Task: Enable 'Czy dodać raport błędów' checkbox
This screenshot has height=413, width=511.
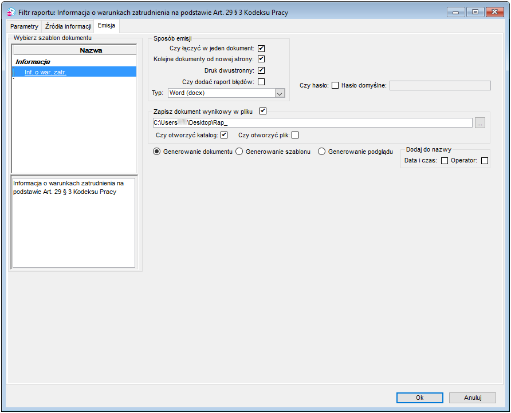Action: pos(261,82)
